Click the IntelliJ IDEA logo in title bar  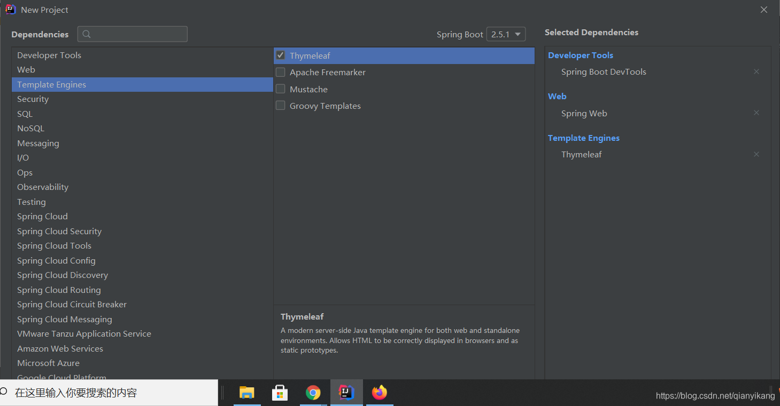pos(11,10)
